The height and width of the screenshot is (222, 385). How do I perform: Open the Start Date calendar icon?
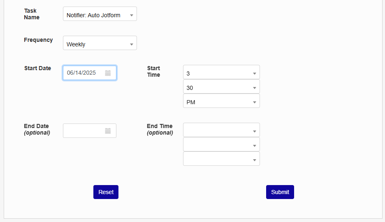tap(108, 73)
